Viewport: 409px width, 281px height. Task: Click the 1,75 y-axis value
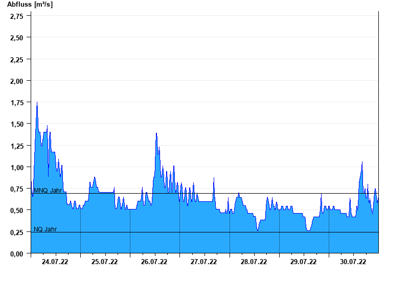[x=17, y=103]
